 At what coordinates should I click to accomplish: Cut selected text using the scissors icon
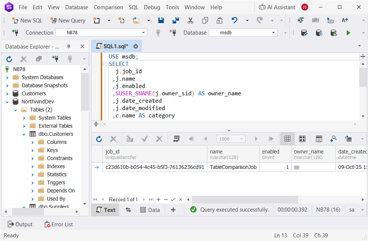tap(190, 20)
